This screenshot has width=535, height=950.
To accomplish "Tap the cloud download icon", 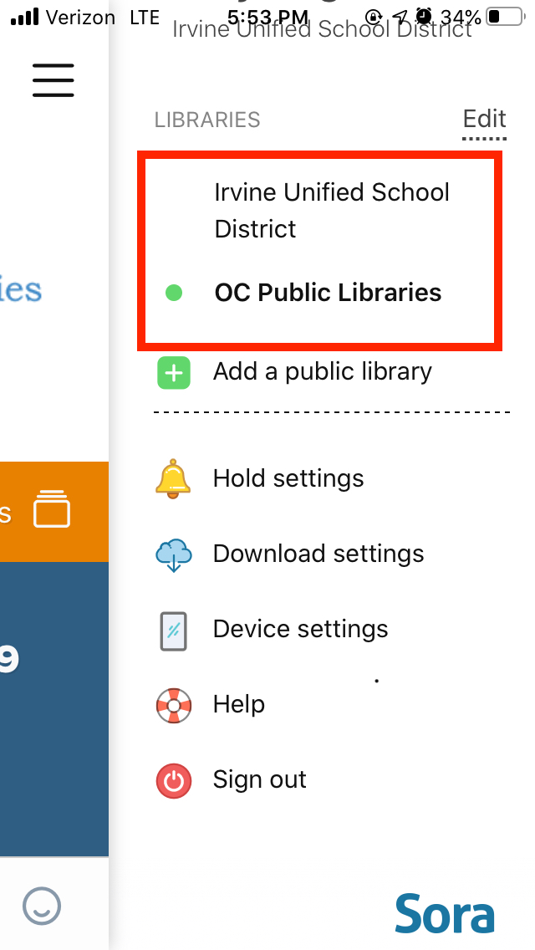I will [x=174, y=554].
